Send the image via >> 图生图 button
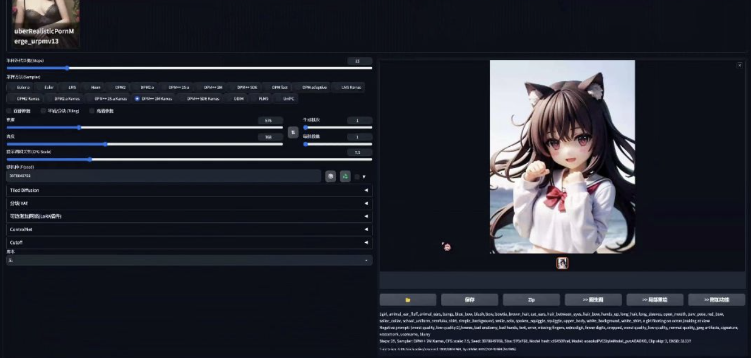Screen dimensions: 751x358 [x=593, y=300]
